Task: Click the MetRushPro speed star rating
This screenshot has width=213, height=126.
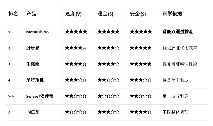Action: pos(76,32)
